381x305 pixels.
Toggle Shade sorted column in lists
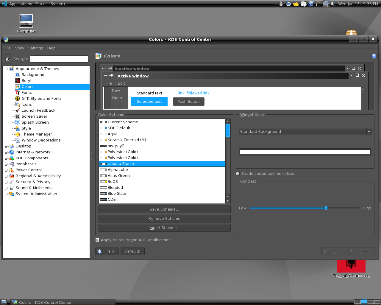click(238, 174)
